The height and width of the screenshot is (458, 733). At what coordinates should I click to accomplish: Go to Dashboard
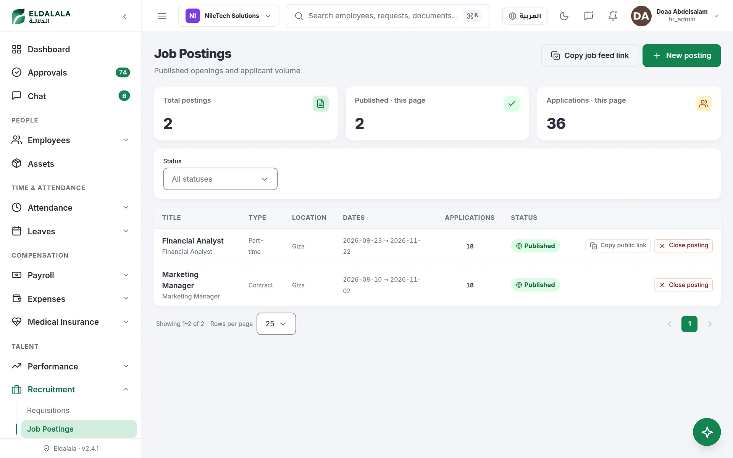point(71,49)
